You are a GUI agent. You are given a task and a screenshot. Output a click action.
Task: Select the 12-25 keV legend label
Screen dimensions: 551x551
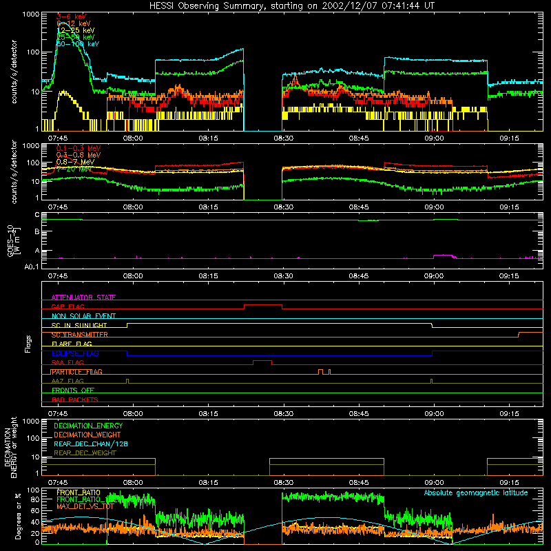[76, 30]
